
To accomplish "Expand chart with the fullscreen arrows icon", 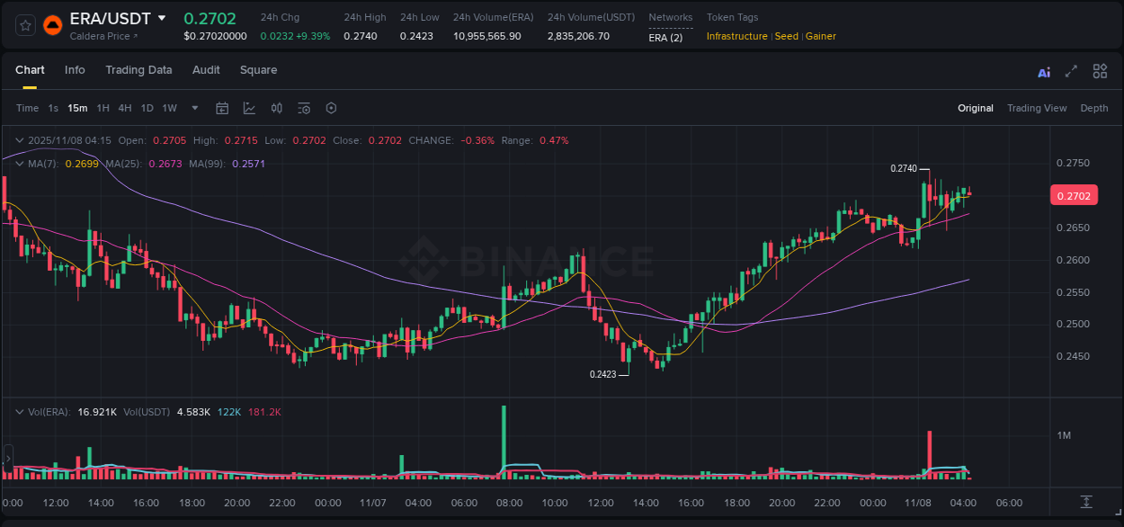I will click(1070, 71).
